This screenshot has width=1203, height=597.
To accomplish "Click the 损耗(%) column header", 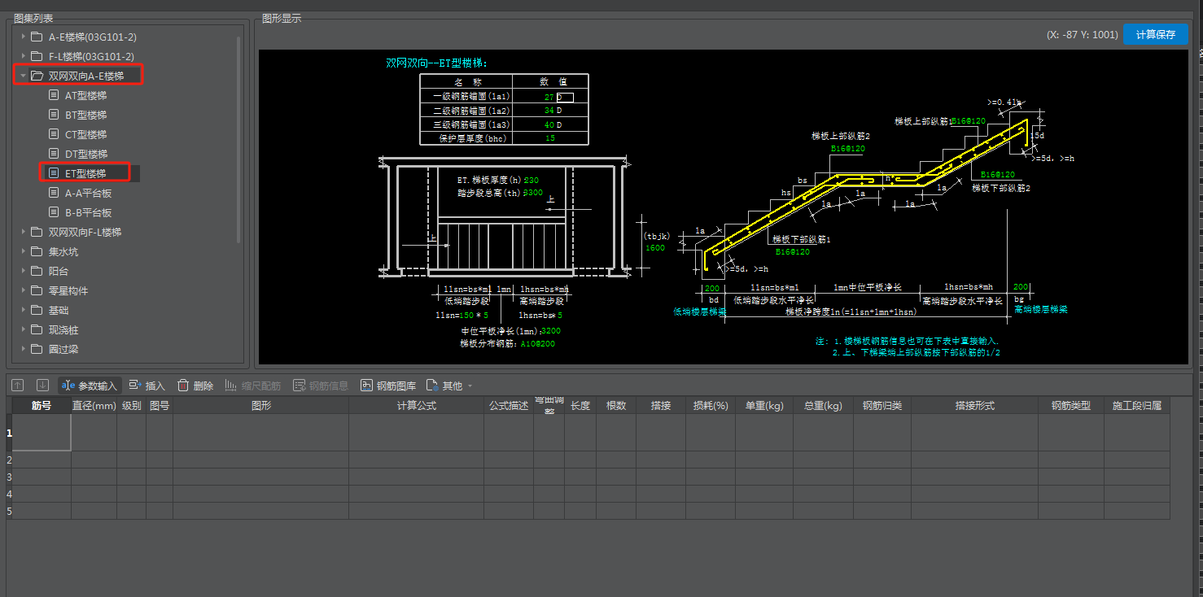I will tap(711, 405).
